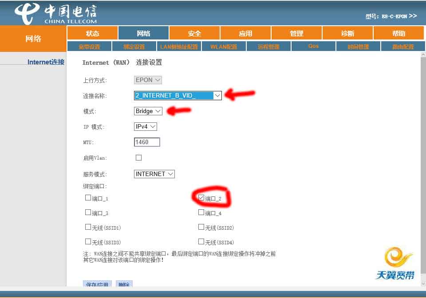Screen dimensions: 426x298
Task: Tick the 端口_3 checkbox
Action: point(88,212)
